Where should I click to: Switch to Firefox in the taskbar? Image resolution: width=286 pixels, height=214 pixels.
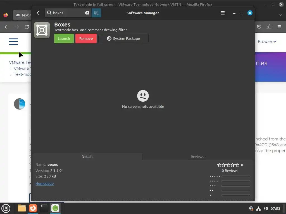click(33, 208)
